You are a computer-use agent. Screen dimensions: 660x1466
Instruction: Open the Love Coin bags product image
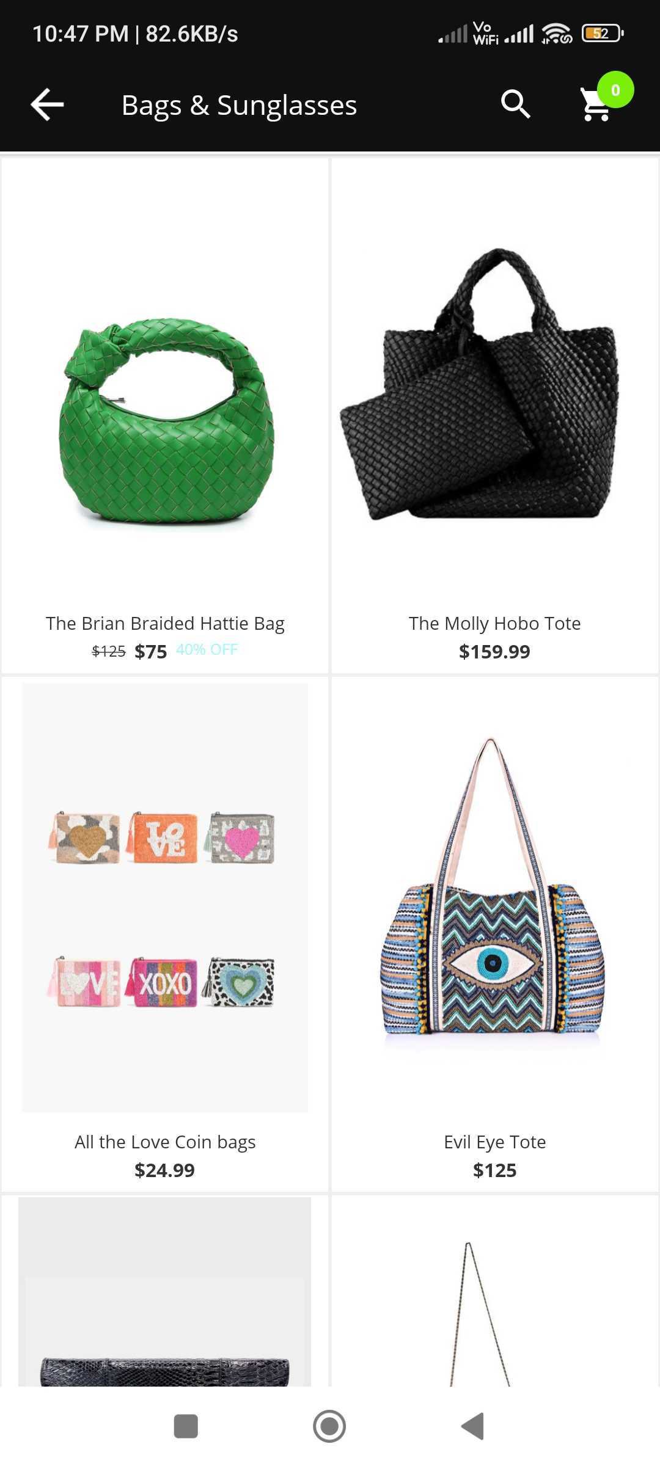165,897
